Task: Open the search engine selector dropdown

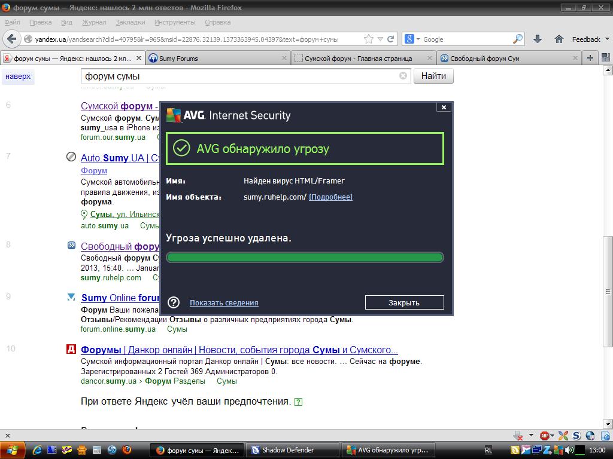Action: [x=413, y=39]
